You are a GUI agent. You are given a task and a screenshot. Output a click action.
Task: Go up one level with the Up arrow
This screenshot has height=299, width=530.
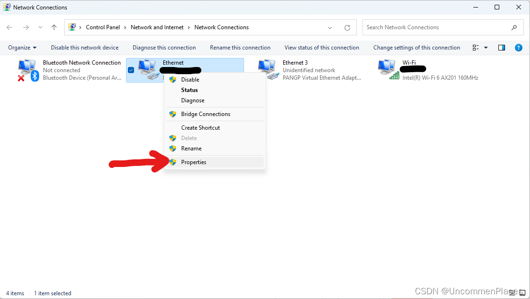coord(54,27)
